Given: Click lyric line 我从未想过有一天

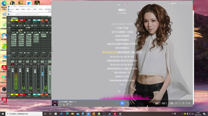Looking at the screenshot, I should [122, 73].
